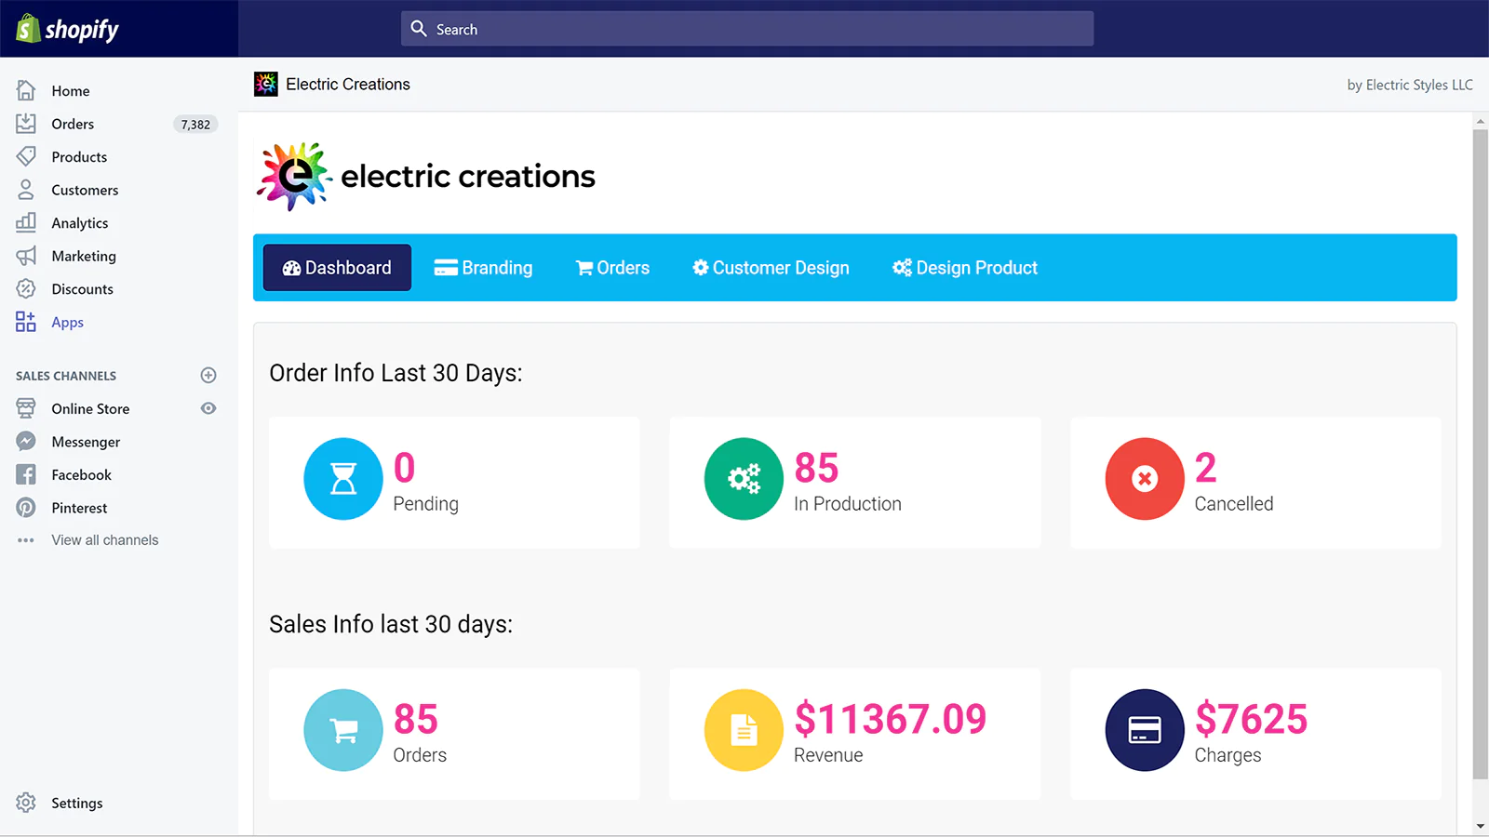The image size is (1489, 837).
Task: Open Settings at bottom of sidebar
Action: [x=76, y=803]
